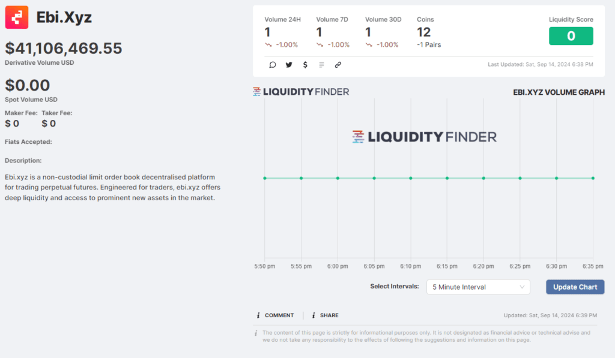
Task: Click the Volume 7D -1.00% change
Action: pos(339,44)
